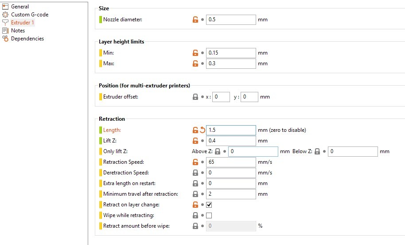Click the reset arrow beside Retraction Length
Viewport: 405px width, 245px height.
pyautogui.click(x=202, y=130)
